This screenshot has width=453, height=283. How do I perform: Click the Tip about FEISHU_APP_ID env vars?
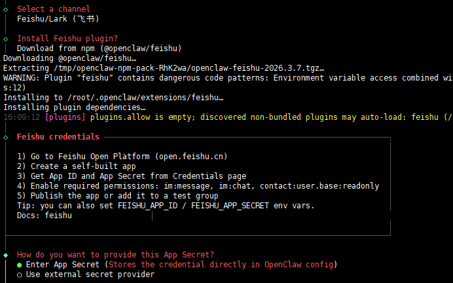(166, 206)
